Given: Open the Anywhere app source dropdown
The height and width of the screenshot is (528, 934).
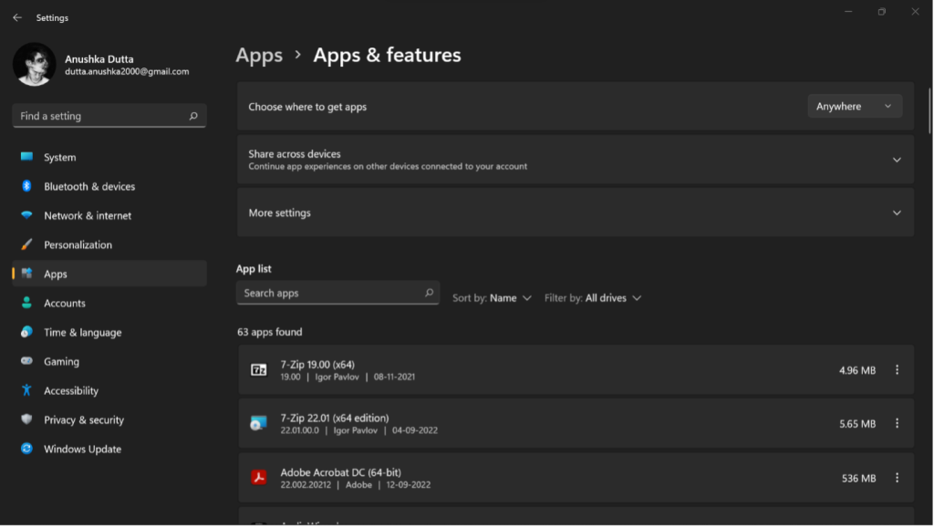Looking at the screenshot, I should click(x=855, y=107).
